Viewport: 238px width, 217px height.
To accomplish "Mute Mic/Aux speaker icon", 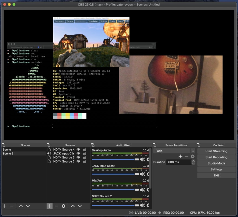I will point(142,190).
